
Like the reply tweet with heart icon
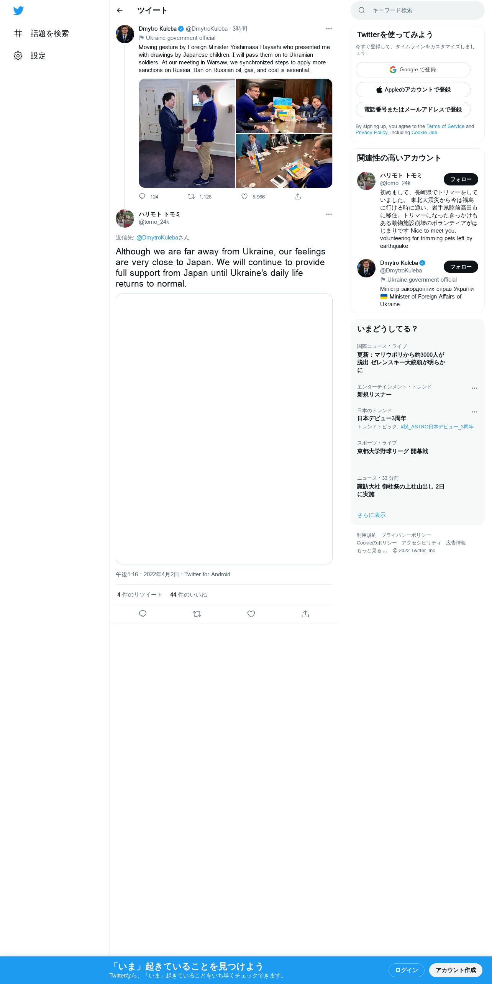tap(251, 614)
